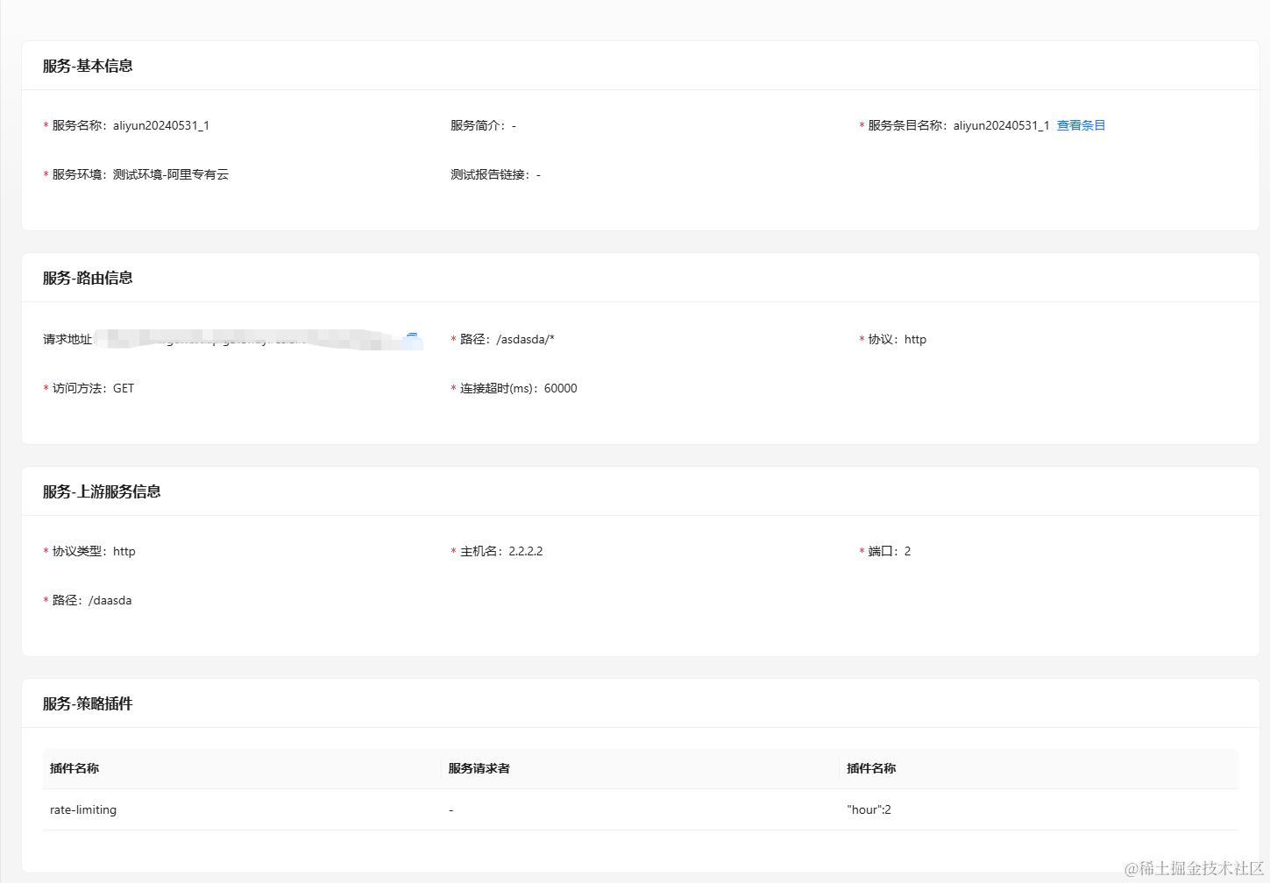Click the 访问方法 value GET
The image size is (1270, 883).
pyautogui.click(x=123, y=388)
